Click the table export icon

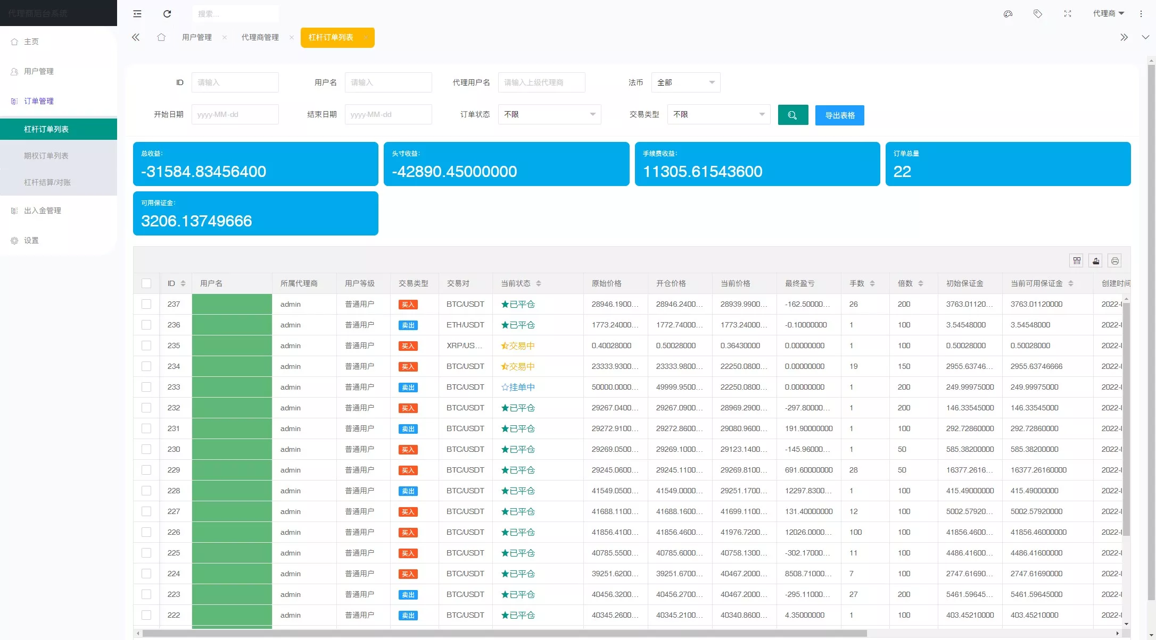1096,260
